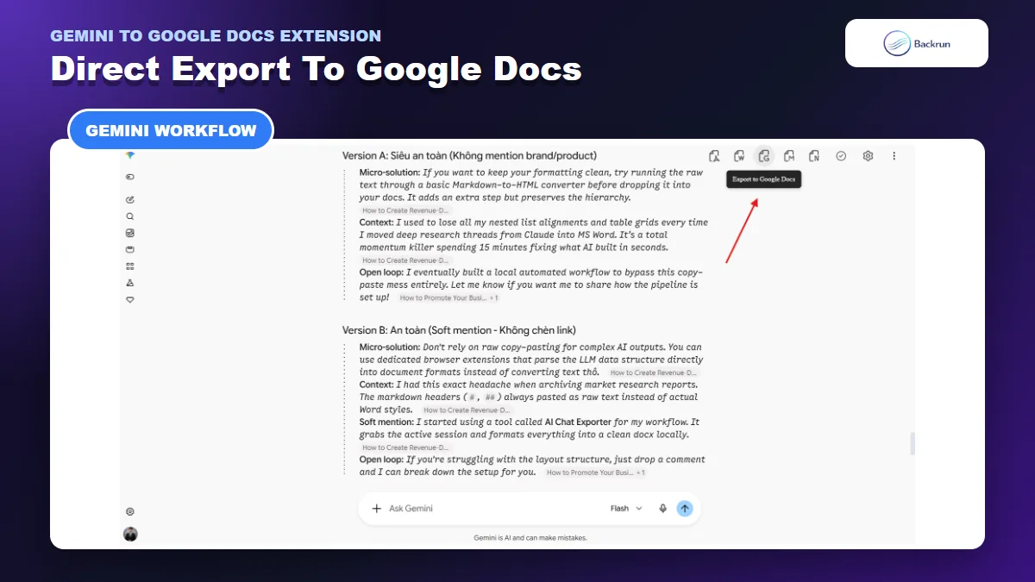
Task: Open the Flash model dropdown
Action: pyautogui.click(x=626, y=509)
